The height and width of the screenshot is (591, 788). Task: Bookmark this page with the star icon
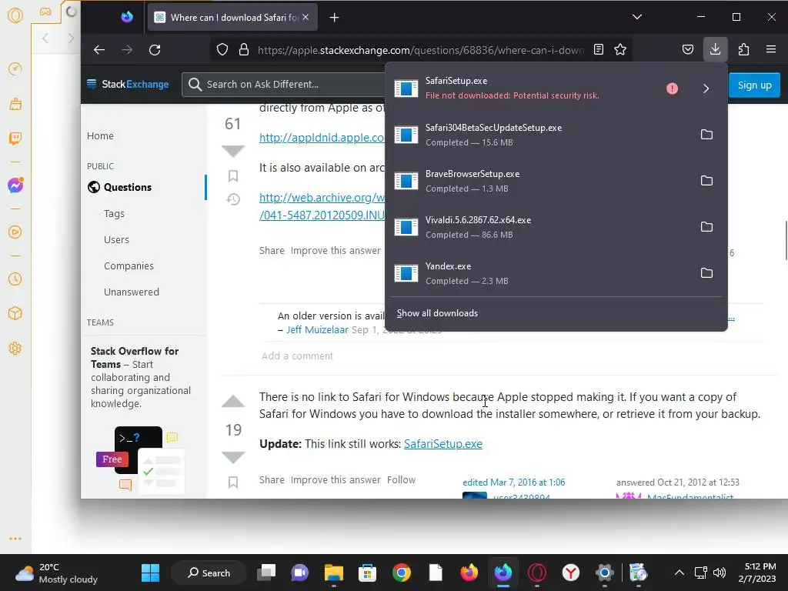[620, 50]
